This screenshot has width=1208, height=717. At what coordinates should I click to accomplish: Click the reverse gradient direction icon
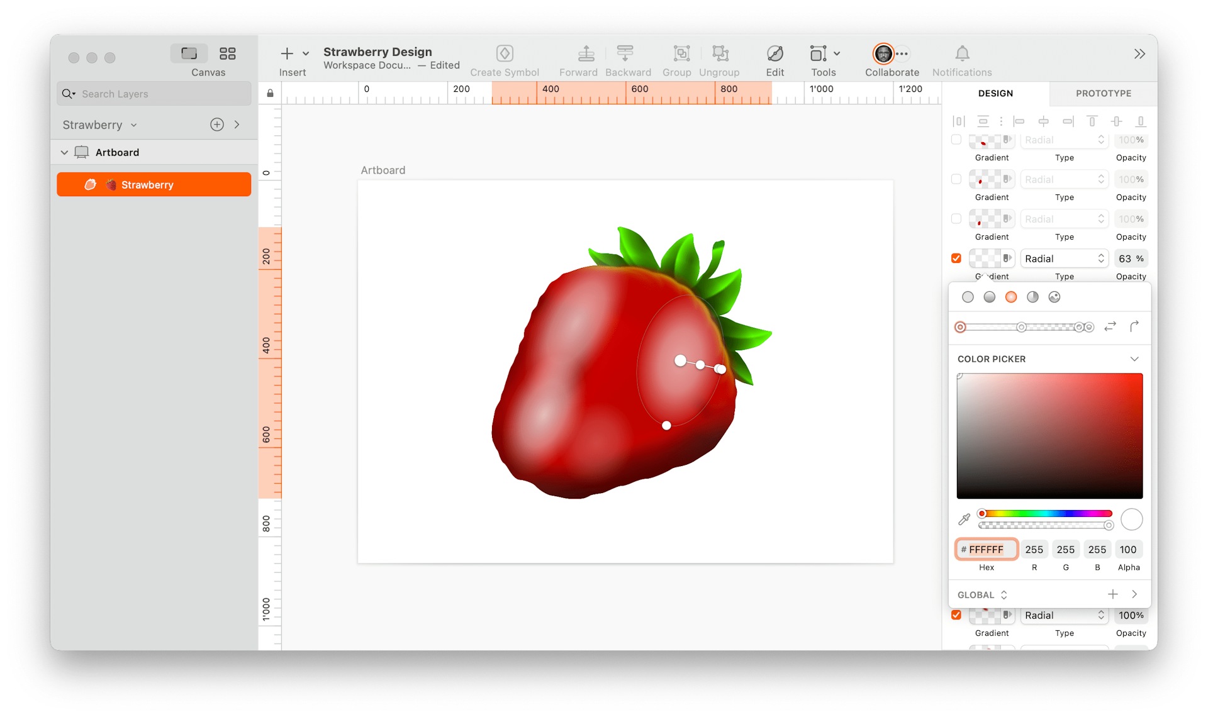point(1110,326)
